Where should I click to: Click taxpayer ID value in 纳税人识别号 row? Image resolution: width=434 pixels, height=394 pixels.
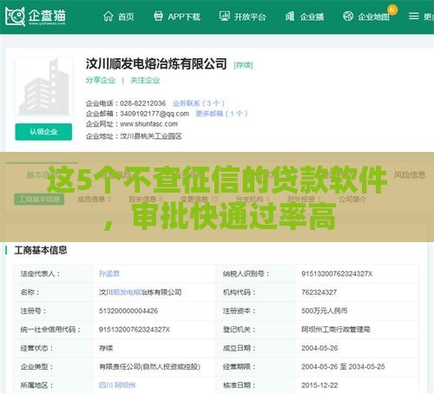tap(337, 273)
